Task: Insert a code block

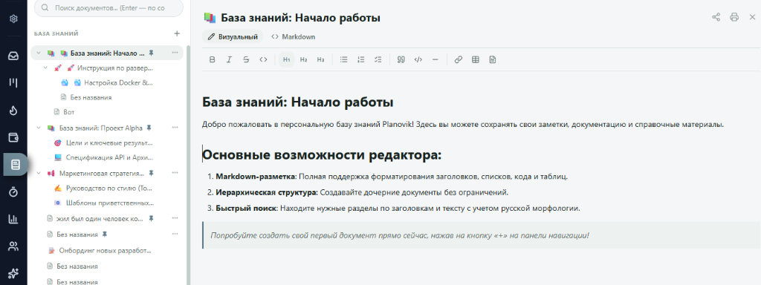Action: pos(418,59)
